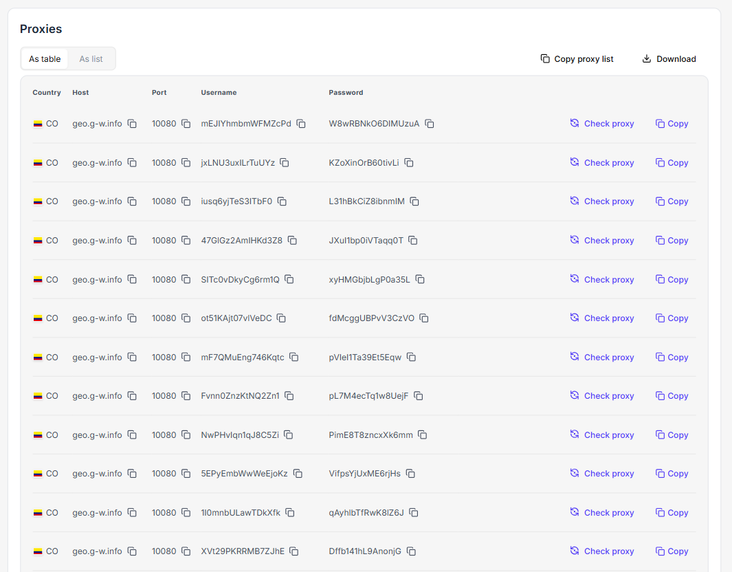The height and width of the screenshot is (572, 732).
Task: Copy entire row for username 5EPyEmbWwWeEjoKz
Action: point(672,474)
